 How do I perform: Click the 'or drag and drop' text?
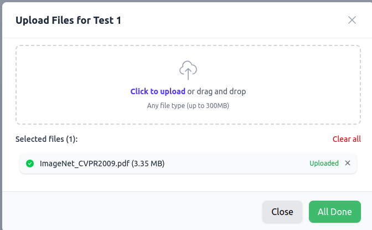point(216,91)
